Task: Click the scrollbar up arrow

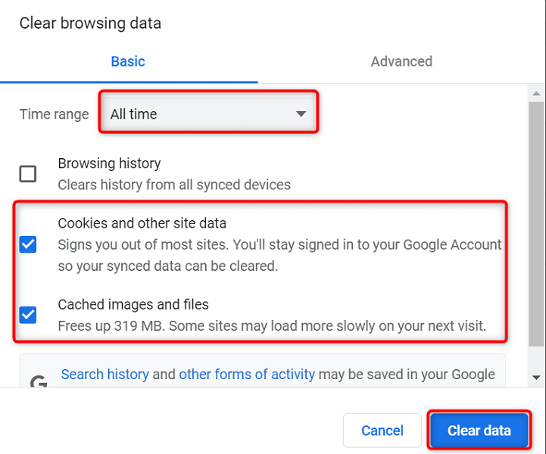Action: coord(536,94)
